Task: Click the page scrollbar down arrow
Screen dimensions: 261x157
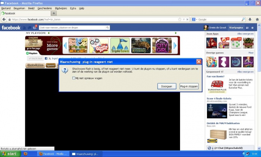Action: 259,148
